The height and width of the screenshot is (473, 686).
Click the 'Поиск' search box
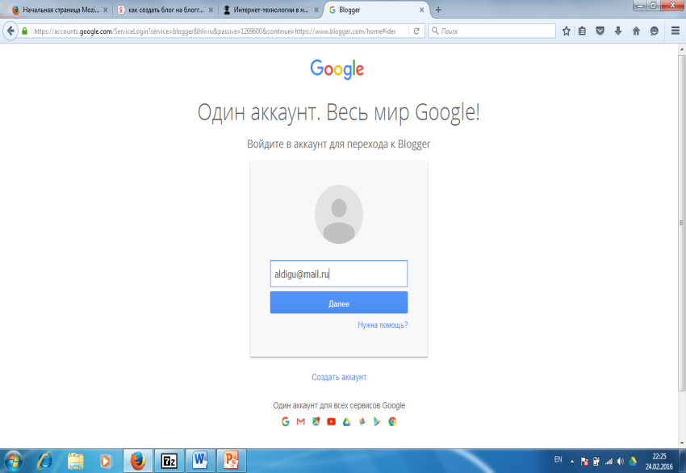point(492,31)
